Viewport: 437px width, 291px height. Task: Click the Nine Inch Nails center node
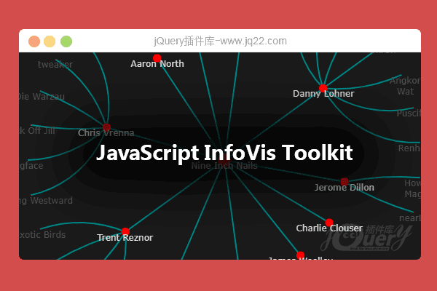[x=224, y=160]
